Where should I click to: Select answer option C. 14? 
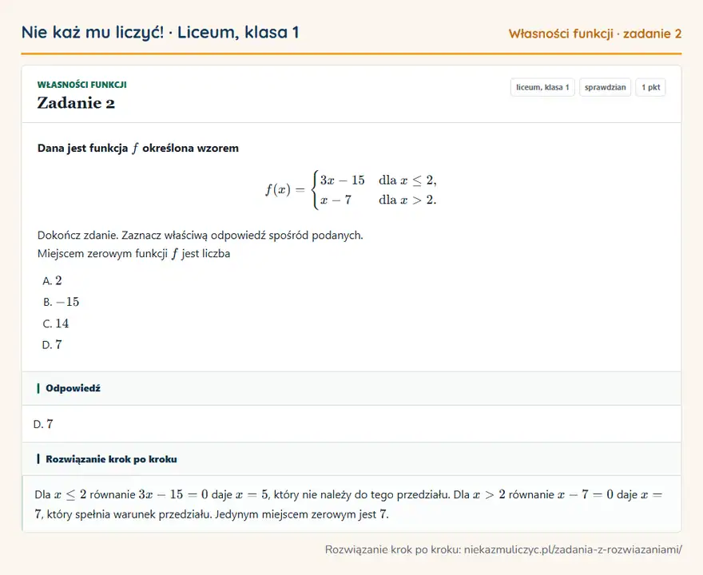56,323
